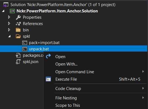Screen dimensions: 148x109
Task: Open the Code Cleanup submenu arrow
Action: (143, 88)
